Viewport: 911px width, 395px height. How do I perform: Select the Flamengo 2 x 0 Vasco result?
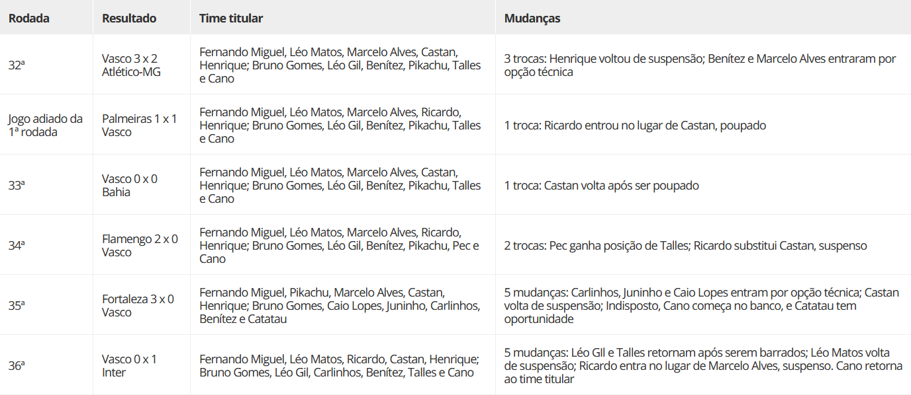coord(140,246)
